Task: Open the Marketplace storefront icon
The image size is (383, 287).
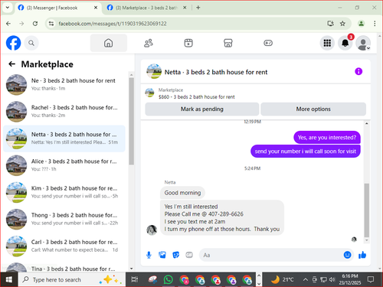Action: pos(228,43)
